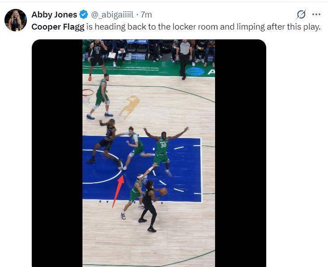Click the blue verified badge
This screenshot has width=328, height=267.
point(84,14)
